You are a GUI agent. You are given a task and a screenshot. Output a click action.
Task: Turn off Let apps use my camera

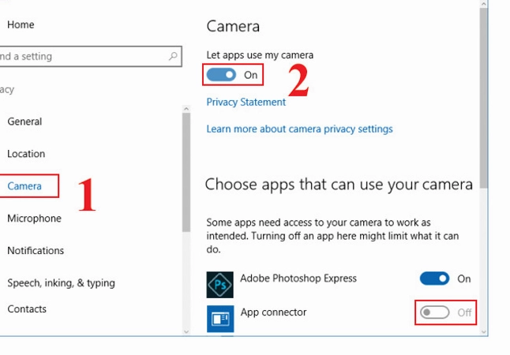pyautogui.click(x=221, y=75)
